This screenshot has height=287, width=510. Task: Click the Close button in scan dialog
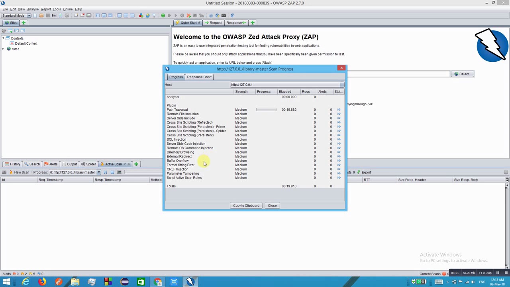pos(272,206)
